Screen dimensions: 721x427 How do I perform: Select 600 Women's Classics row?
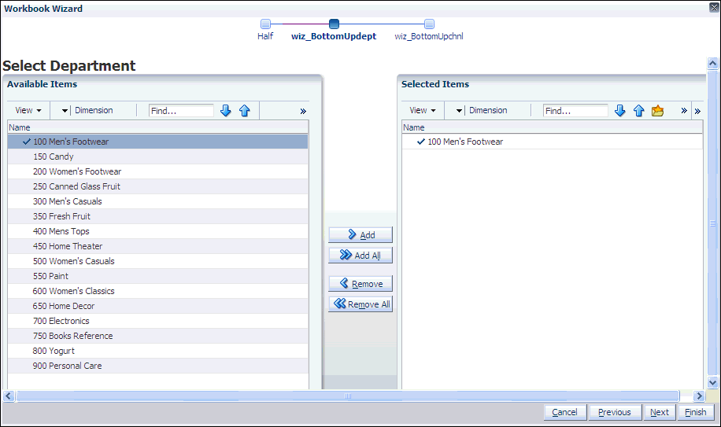point(157,291)
